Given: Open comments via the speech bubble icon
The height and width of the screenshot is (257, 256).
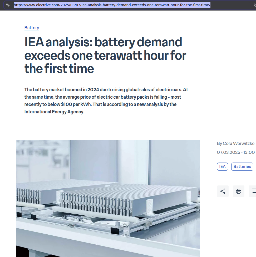Looking at the screenshot, I should (253, 191).
